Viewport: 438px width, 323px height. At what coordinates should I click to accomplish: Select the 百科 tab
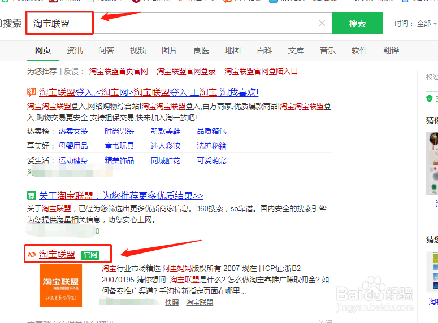point(264,50)
